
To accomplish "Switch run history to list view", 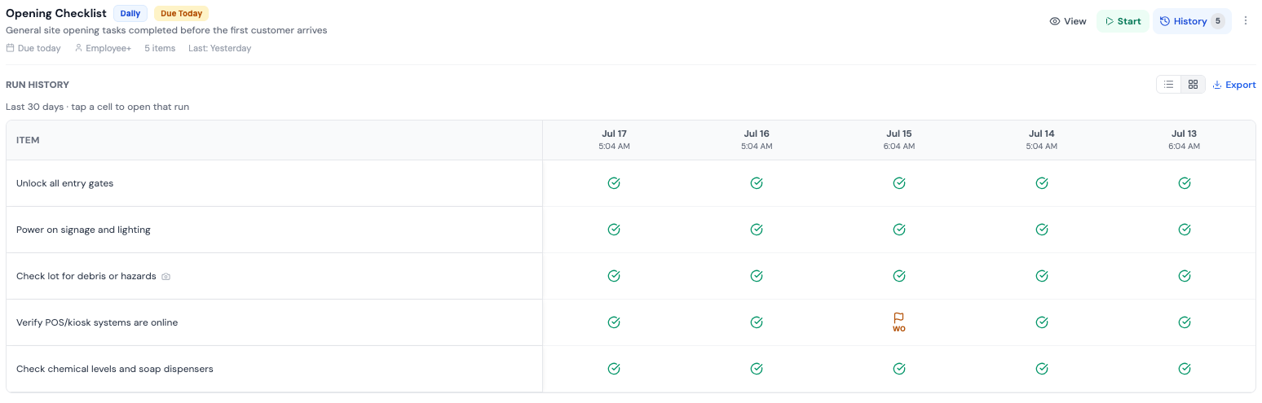I will [1169, 85].
